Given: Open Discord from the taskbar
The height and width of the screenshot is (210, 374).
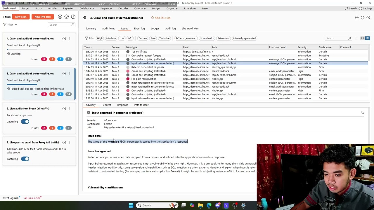Looking at the screenshot, I should 217,205.
